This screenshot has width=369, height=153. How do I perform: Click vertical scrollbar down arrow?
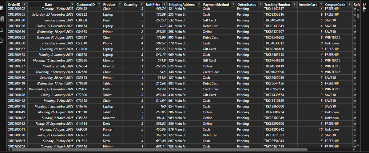click(358, 146)
